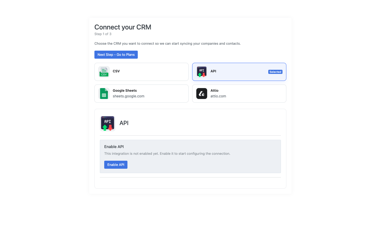The image size is (380, 247).
Task: Select the CSV label in the CRM options
Action: coord(116,71)
